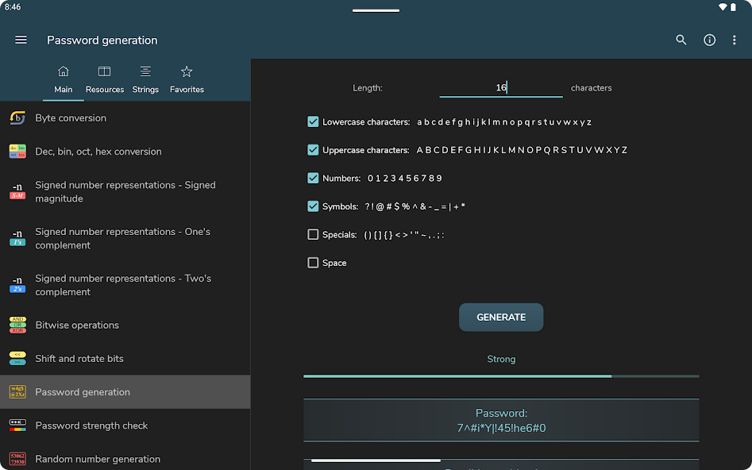Image resolution: width=752 pixels, height=470 pixels.
Task: Click the Shift and rotate bits icon
Action: 17,358
